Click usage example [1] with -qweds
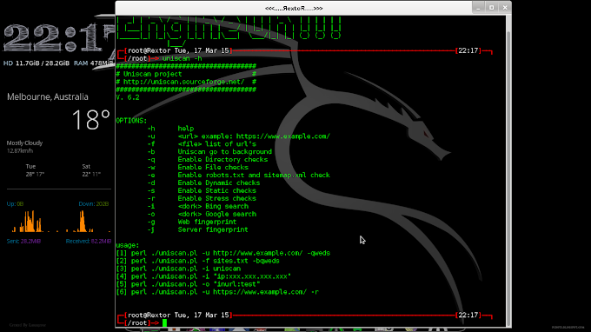The height and width of the screenshot is (332, 591). (223, 253)
